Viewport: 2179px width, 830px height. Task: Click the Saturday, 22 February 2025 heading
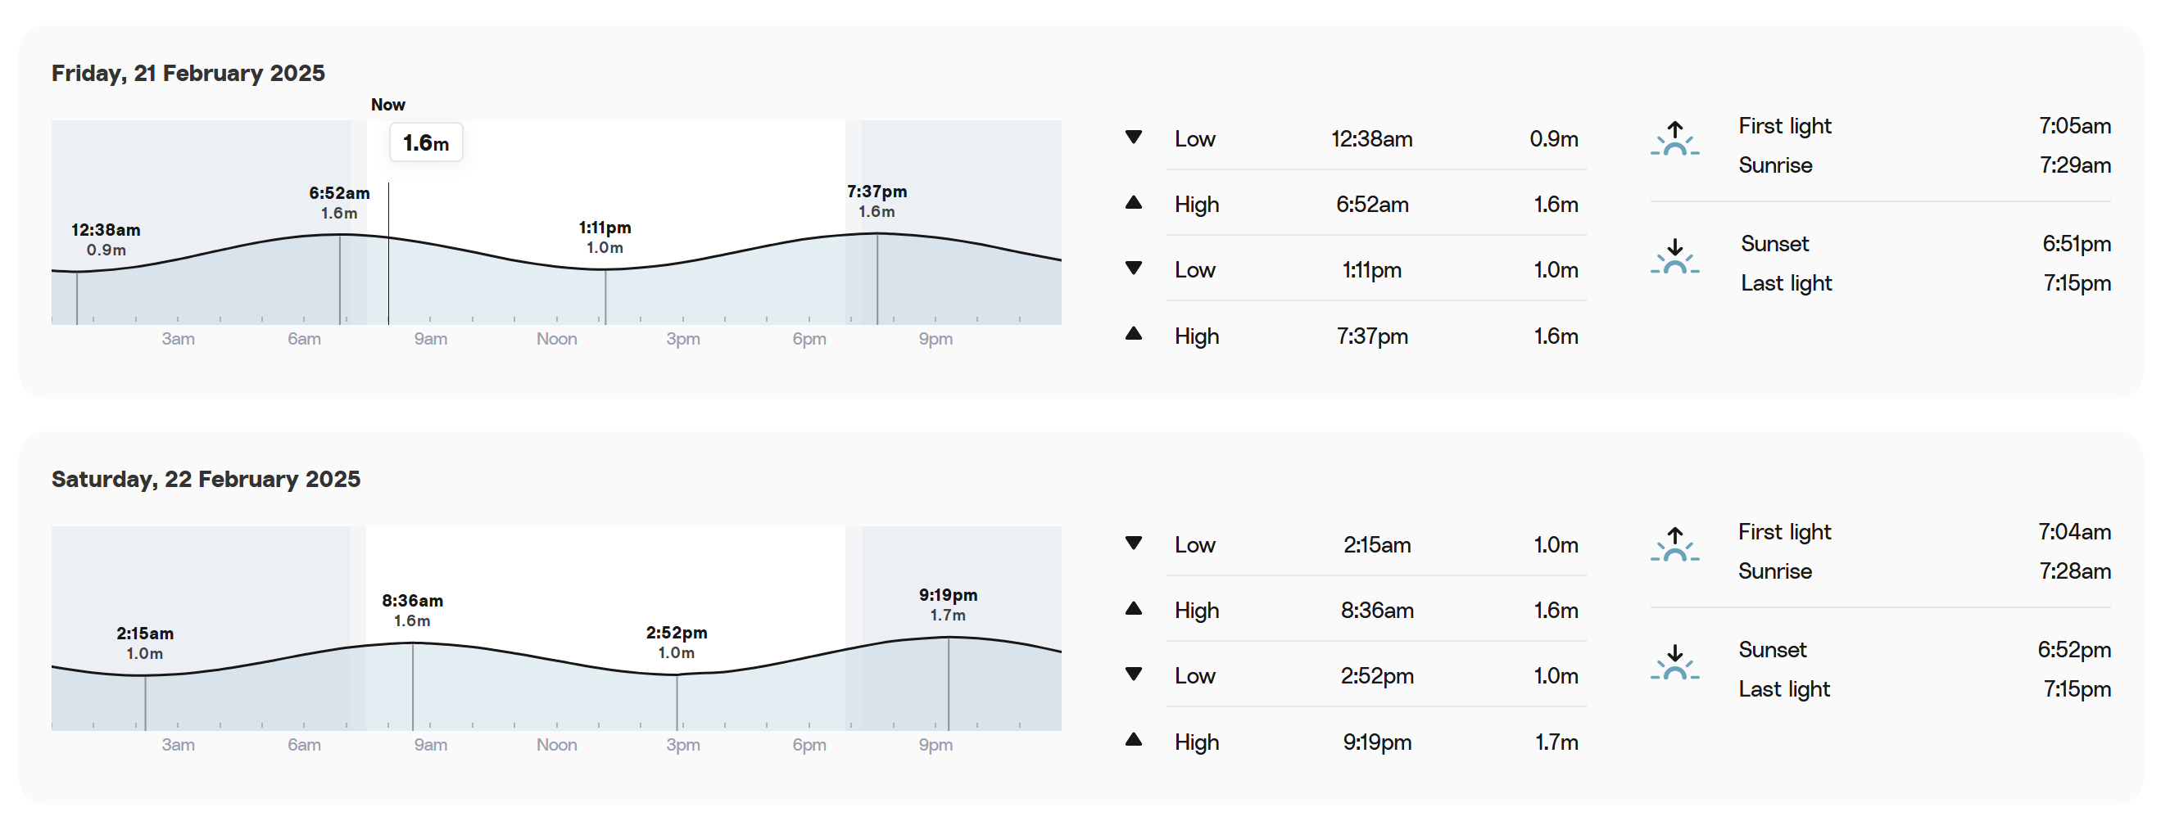point(206,479)
